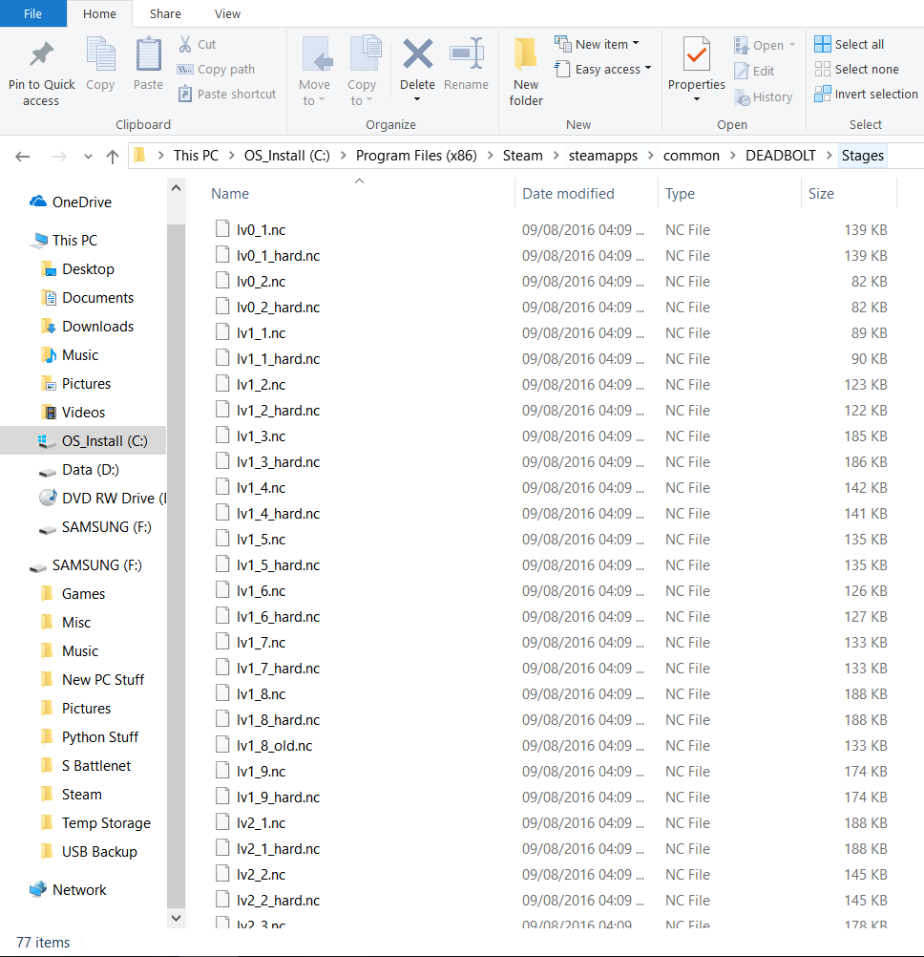Select Data (D:) drive in sidebar

pos(78,470)
